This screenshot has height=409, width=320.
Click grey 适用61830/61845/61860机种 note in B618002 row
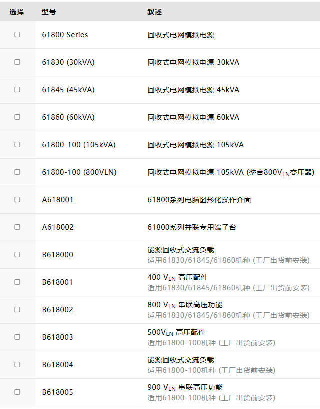[x=228, y=315]
